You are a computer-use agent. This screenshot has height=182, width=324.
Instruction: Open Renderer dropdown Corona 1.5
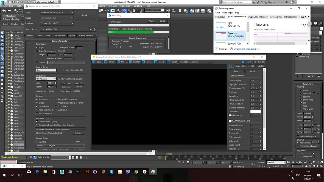pos(57,23)
